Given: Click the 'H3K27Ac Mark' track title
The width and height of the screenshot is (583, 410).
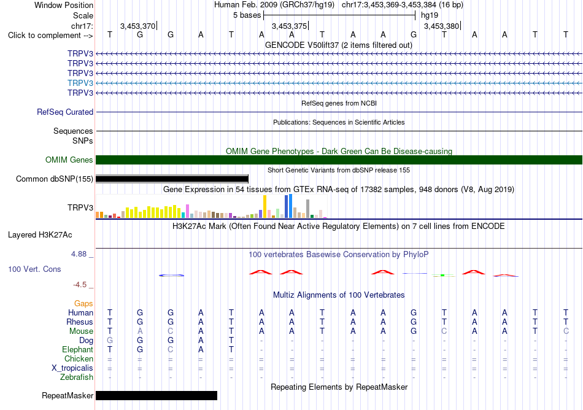Looking at the screenshot, I should click(338, 226).
